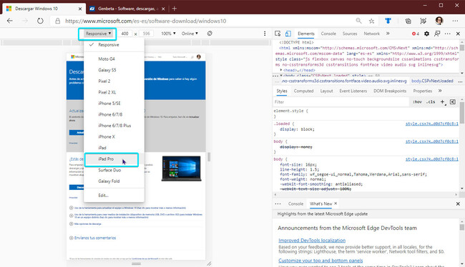Image resolution: width=465 pixels, height=267 pixels.
Task: Open Improved DevTools localization link
Action: point(312,240)
